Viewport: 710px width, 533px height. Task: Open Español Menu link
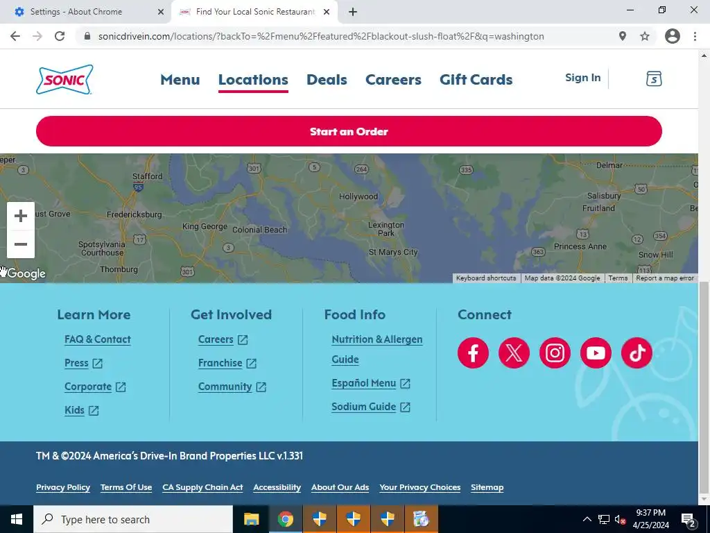click(x=371, y=383)
